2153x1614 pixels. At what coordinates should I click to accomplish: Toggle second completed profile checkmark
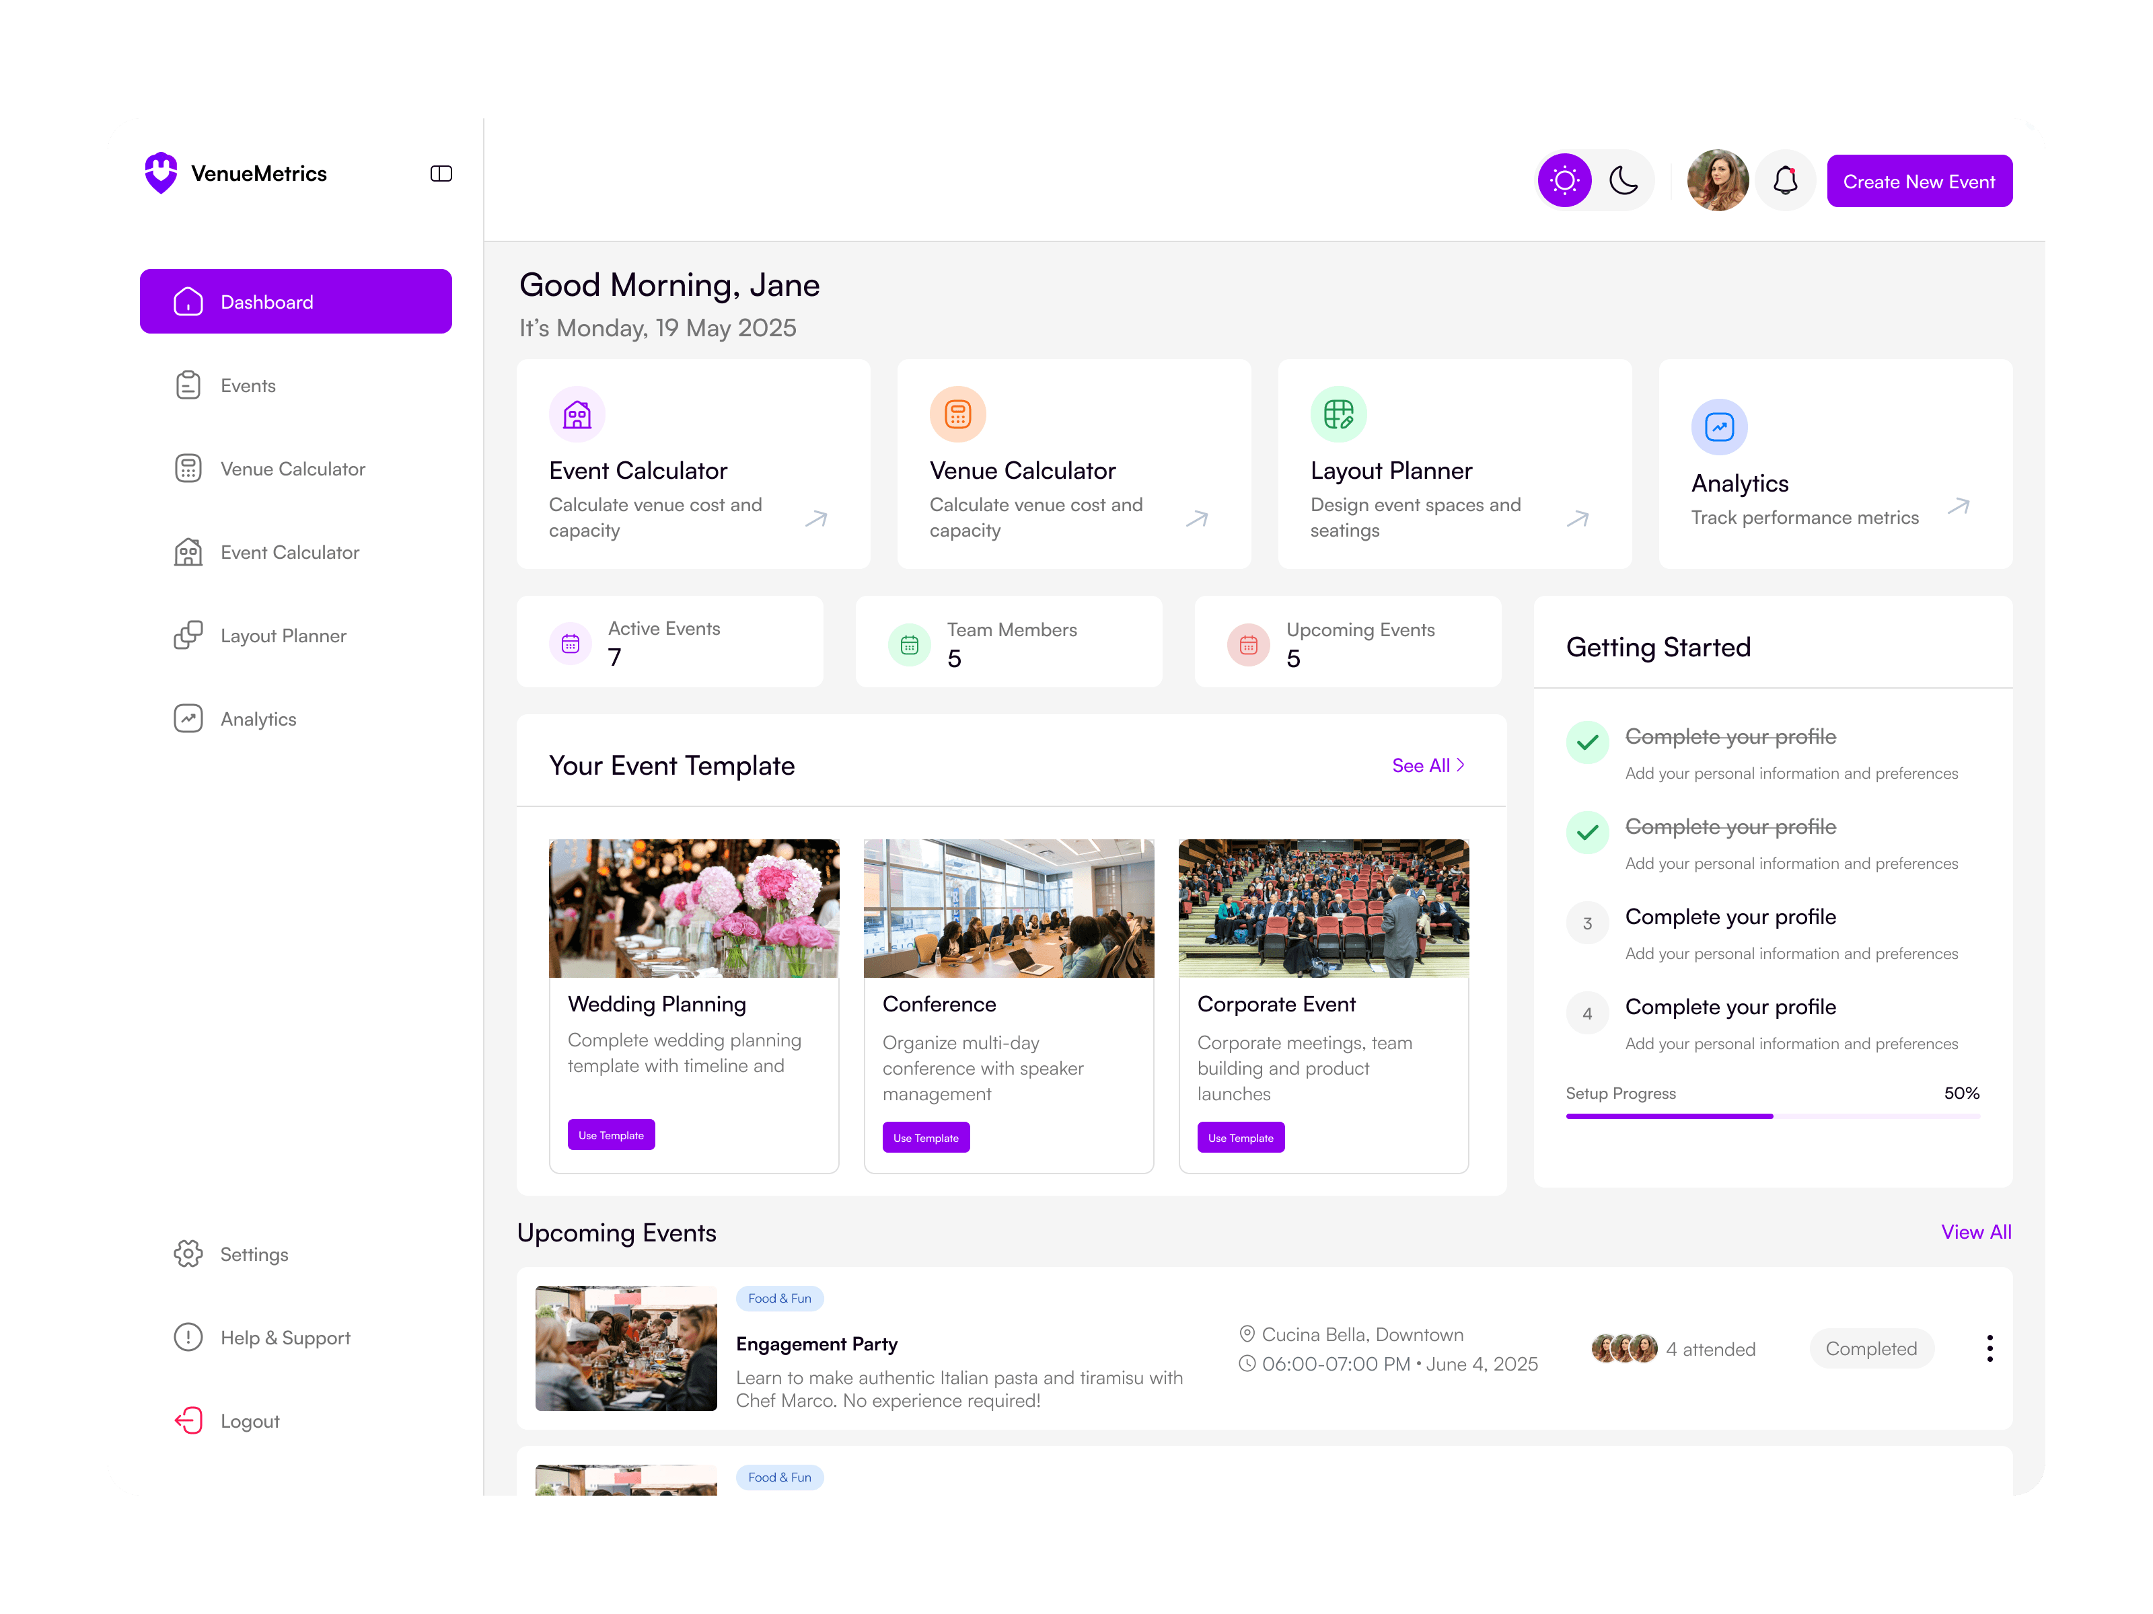click(1587, 833)
